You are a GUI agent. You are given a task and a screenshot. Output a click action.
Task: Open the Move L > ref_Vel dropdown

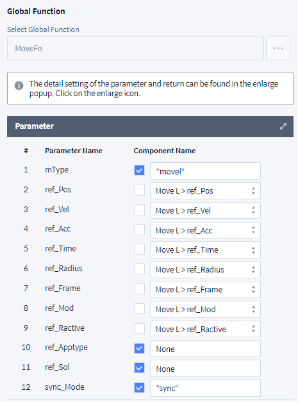tap(205, 210)
